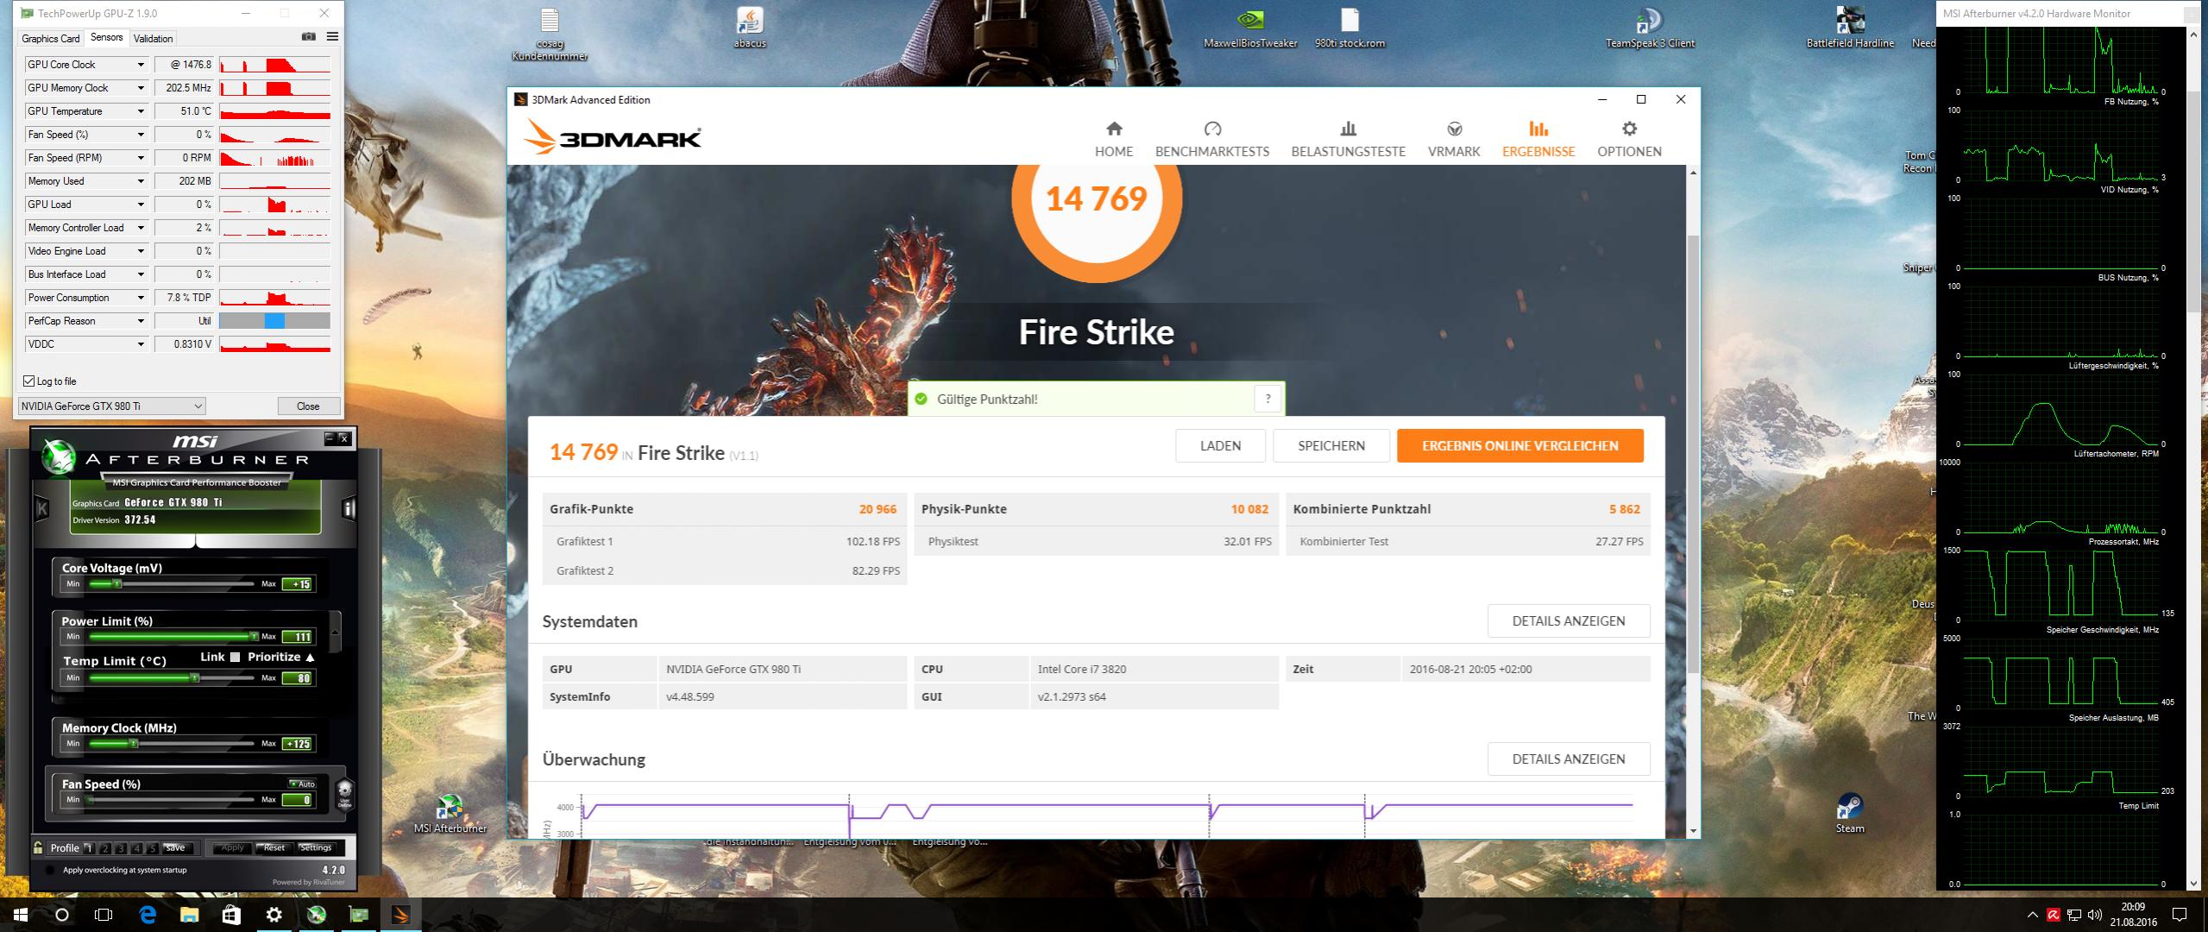Enable the Link checkbox for limits
This screenshot has width=2208, height=932.
(235, 657)
